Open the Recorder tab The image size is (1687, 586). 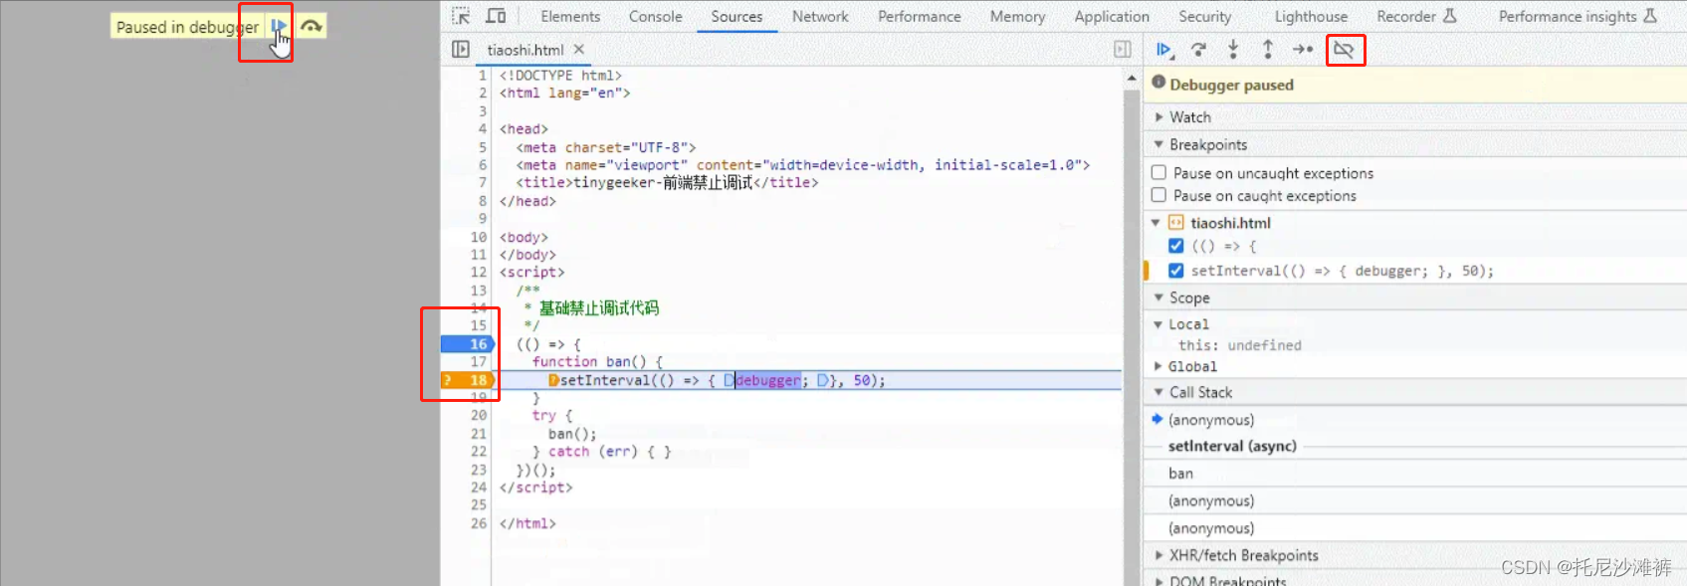click(1406, 16)
